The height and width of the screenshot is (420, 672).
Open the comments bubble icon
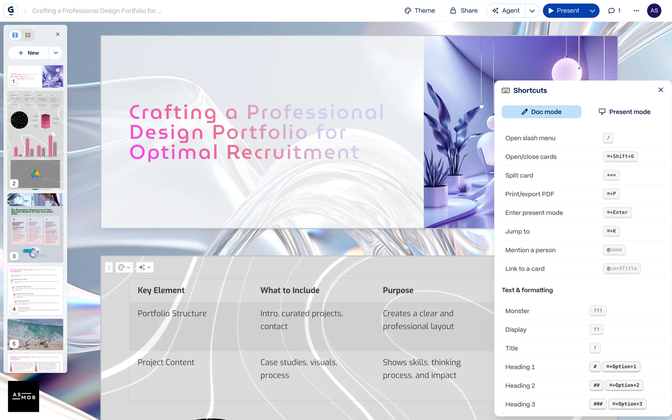[x=614, y=10]
